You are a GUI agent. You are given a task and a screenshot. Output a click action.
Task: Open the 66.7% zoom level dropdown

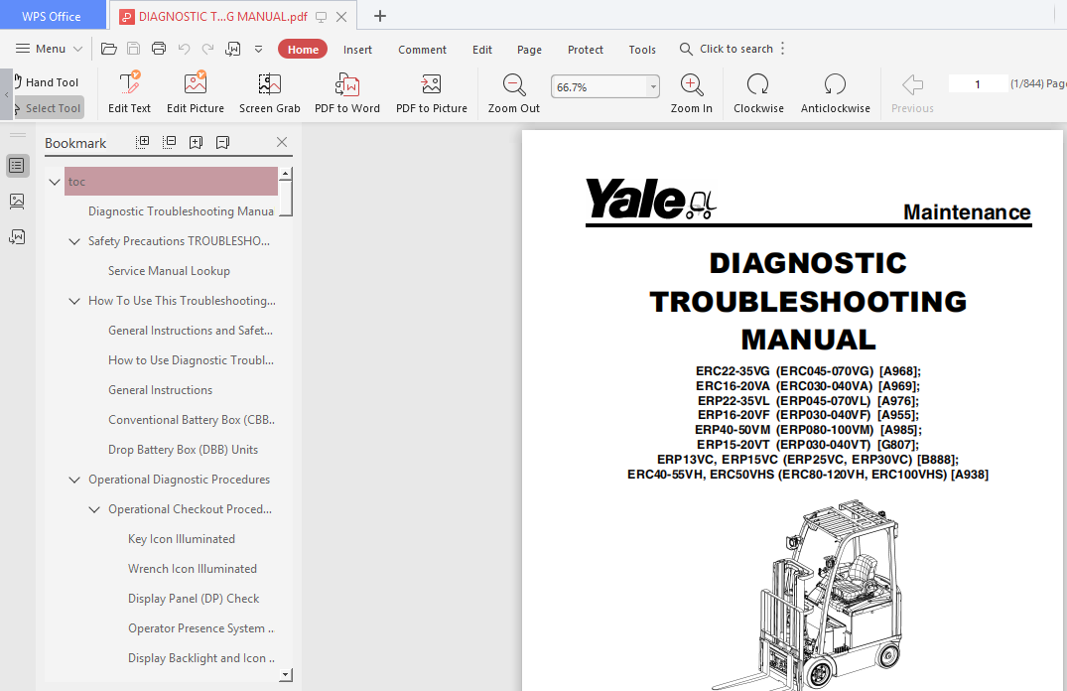[653, 87]
